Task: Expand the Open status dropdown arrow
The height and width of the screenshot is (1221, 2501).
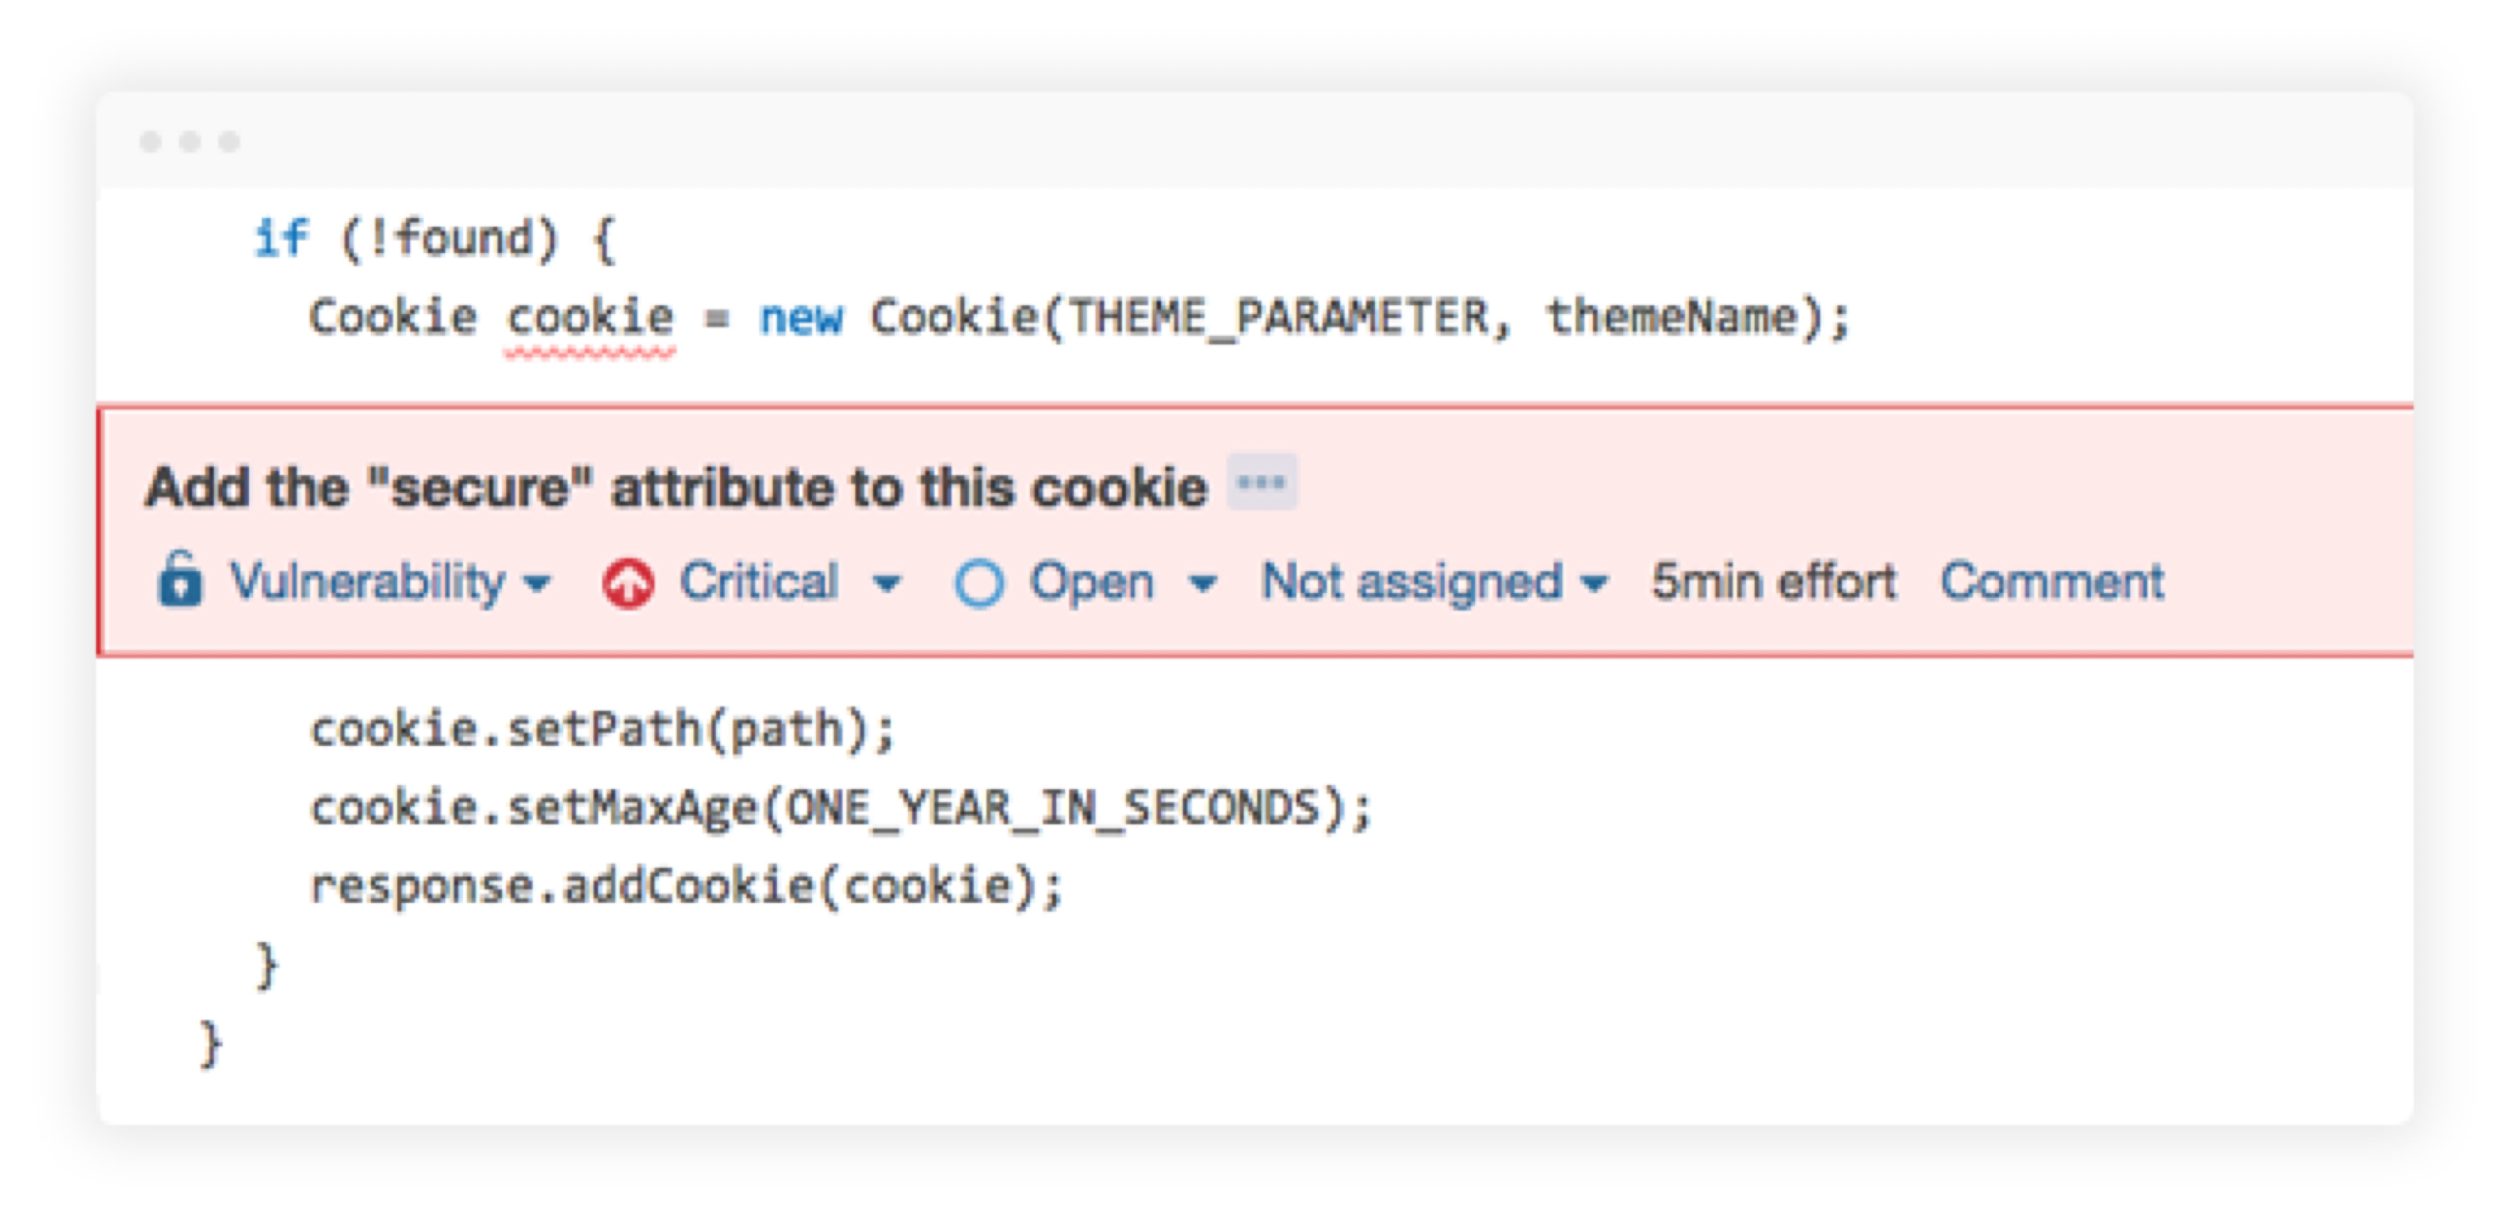Action: [1203, 583]
